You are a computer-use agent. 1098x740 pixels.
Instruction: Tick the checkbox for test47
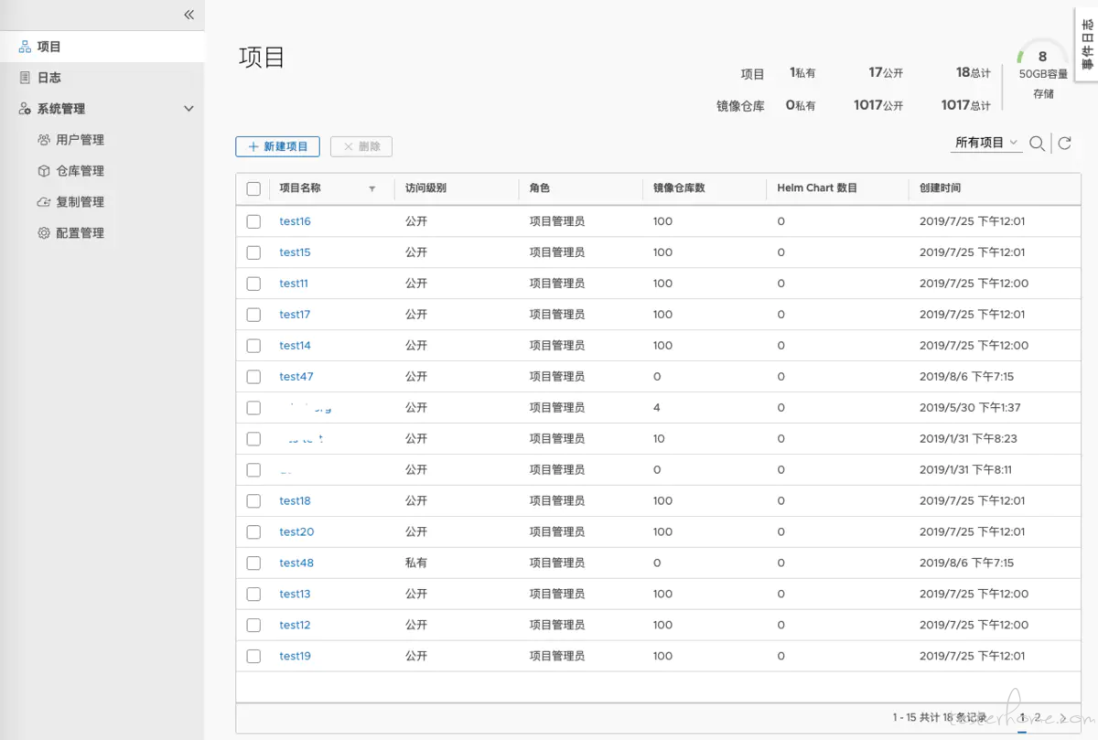[x=253, y=377]
